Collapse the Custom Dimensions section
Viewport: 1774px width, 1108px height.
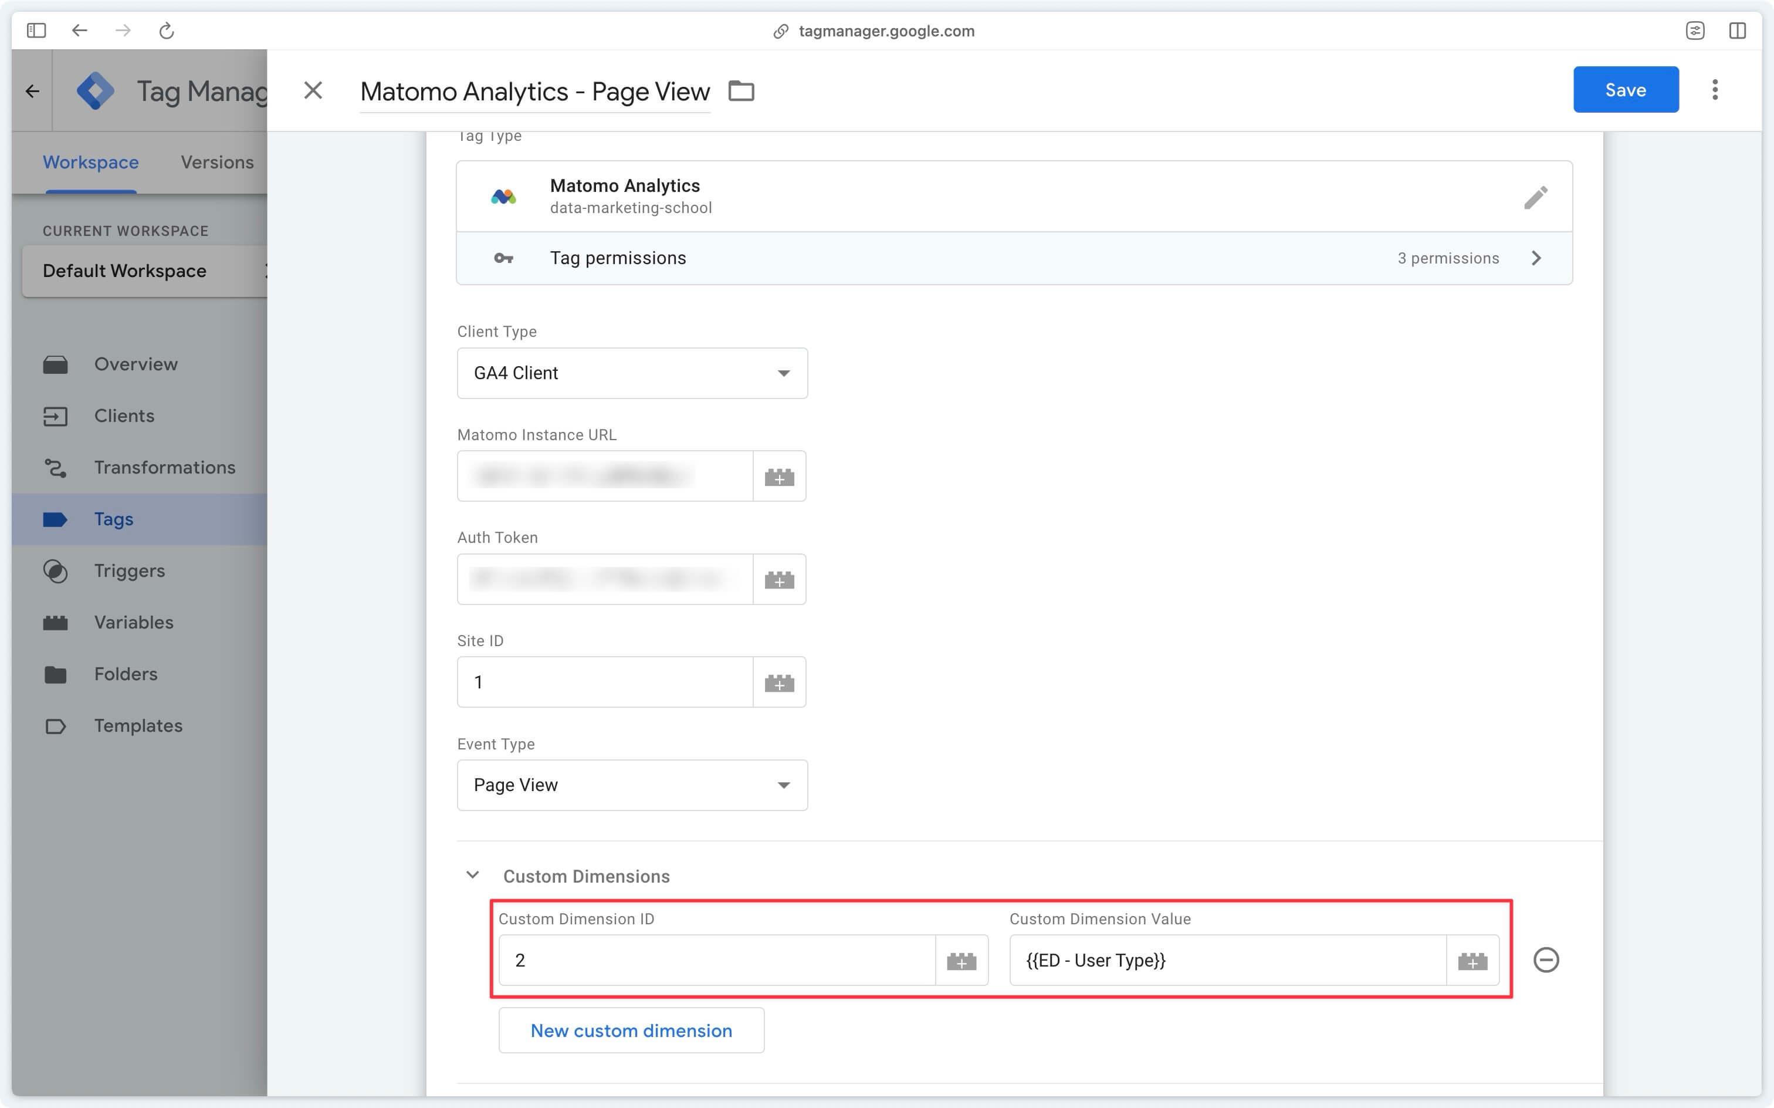coord(472,876)
